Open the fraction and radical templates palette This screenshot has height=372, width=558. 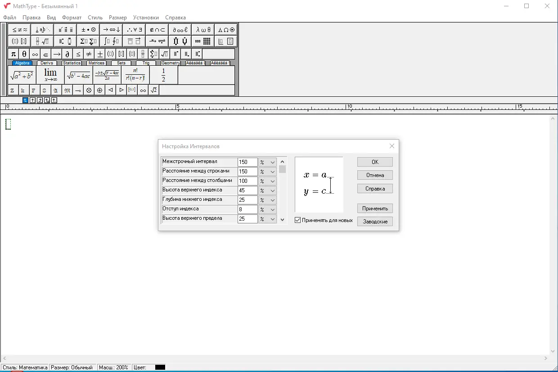click(x=42, y=41)
